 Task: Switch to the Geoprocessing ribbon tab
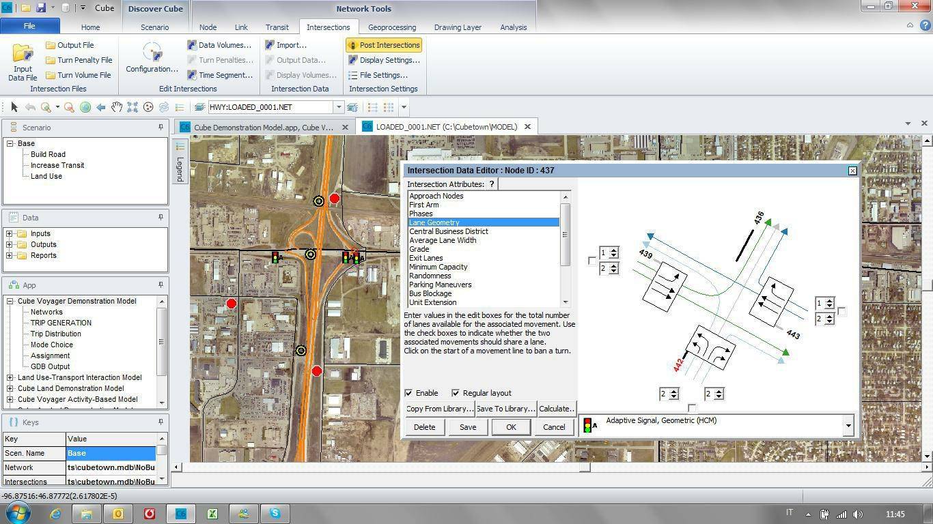tap(392, 27)
